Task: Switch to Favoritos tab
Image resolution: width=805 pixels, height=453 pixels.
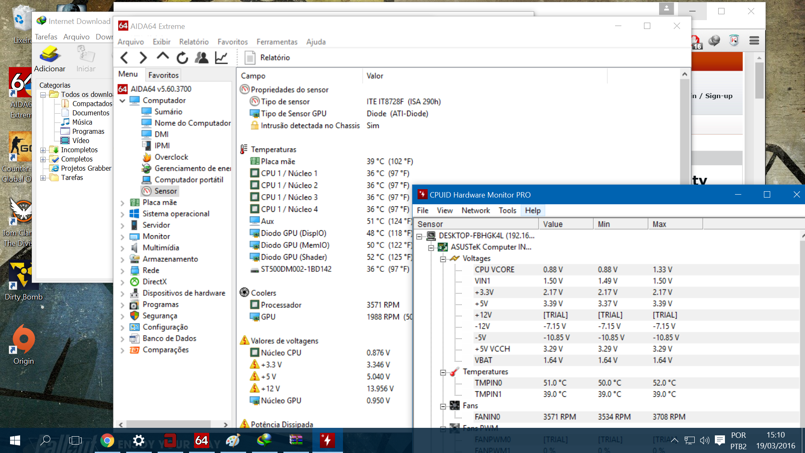Action: pyautogui.click(x=163, y=75)
